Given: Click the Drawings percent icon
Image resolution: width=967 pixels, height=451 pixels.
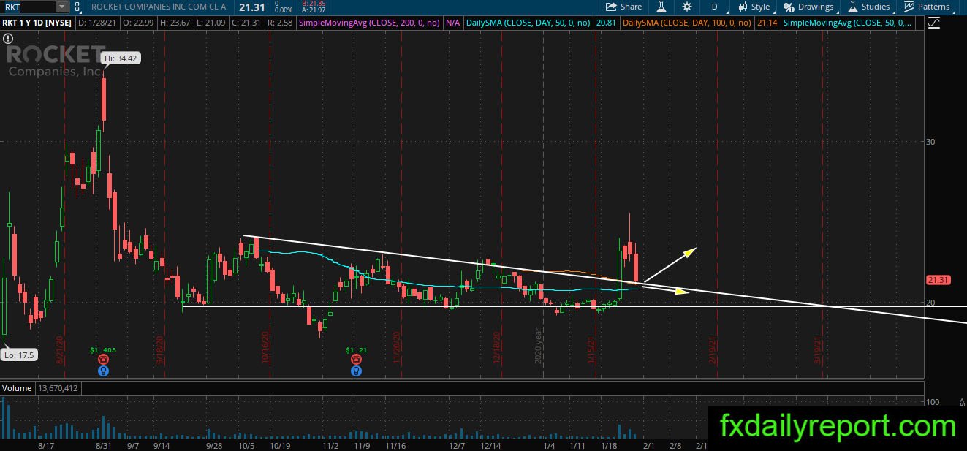Looking at the screenshot, I should click(x=789, y=7).
